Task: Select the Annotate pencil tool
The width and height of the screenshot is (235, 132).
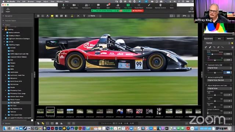Action: point(149,6)
